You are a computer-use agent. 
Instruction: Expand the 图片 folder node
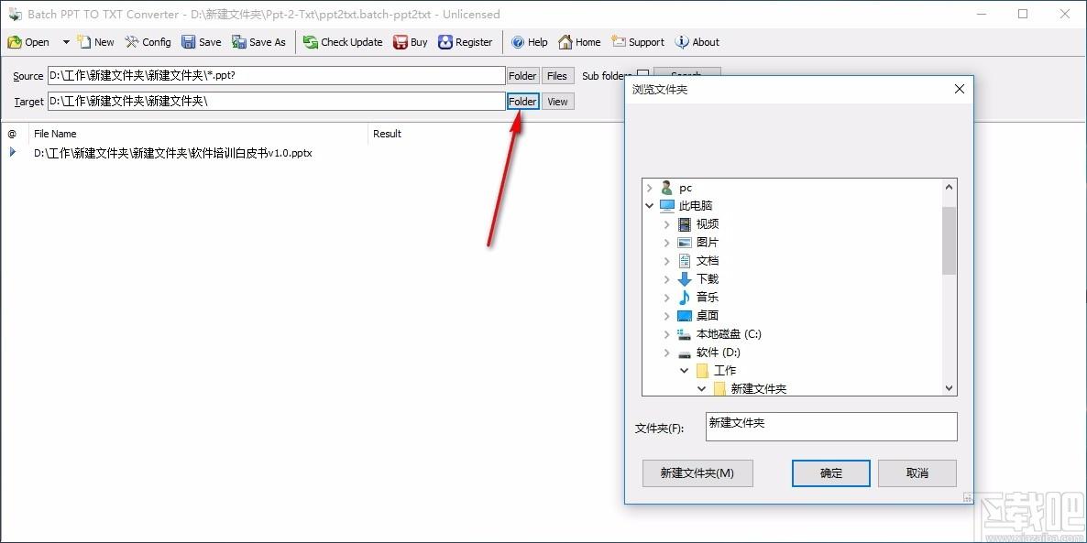coord(667,243)
